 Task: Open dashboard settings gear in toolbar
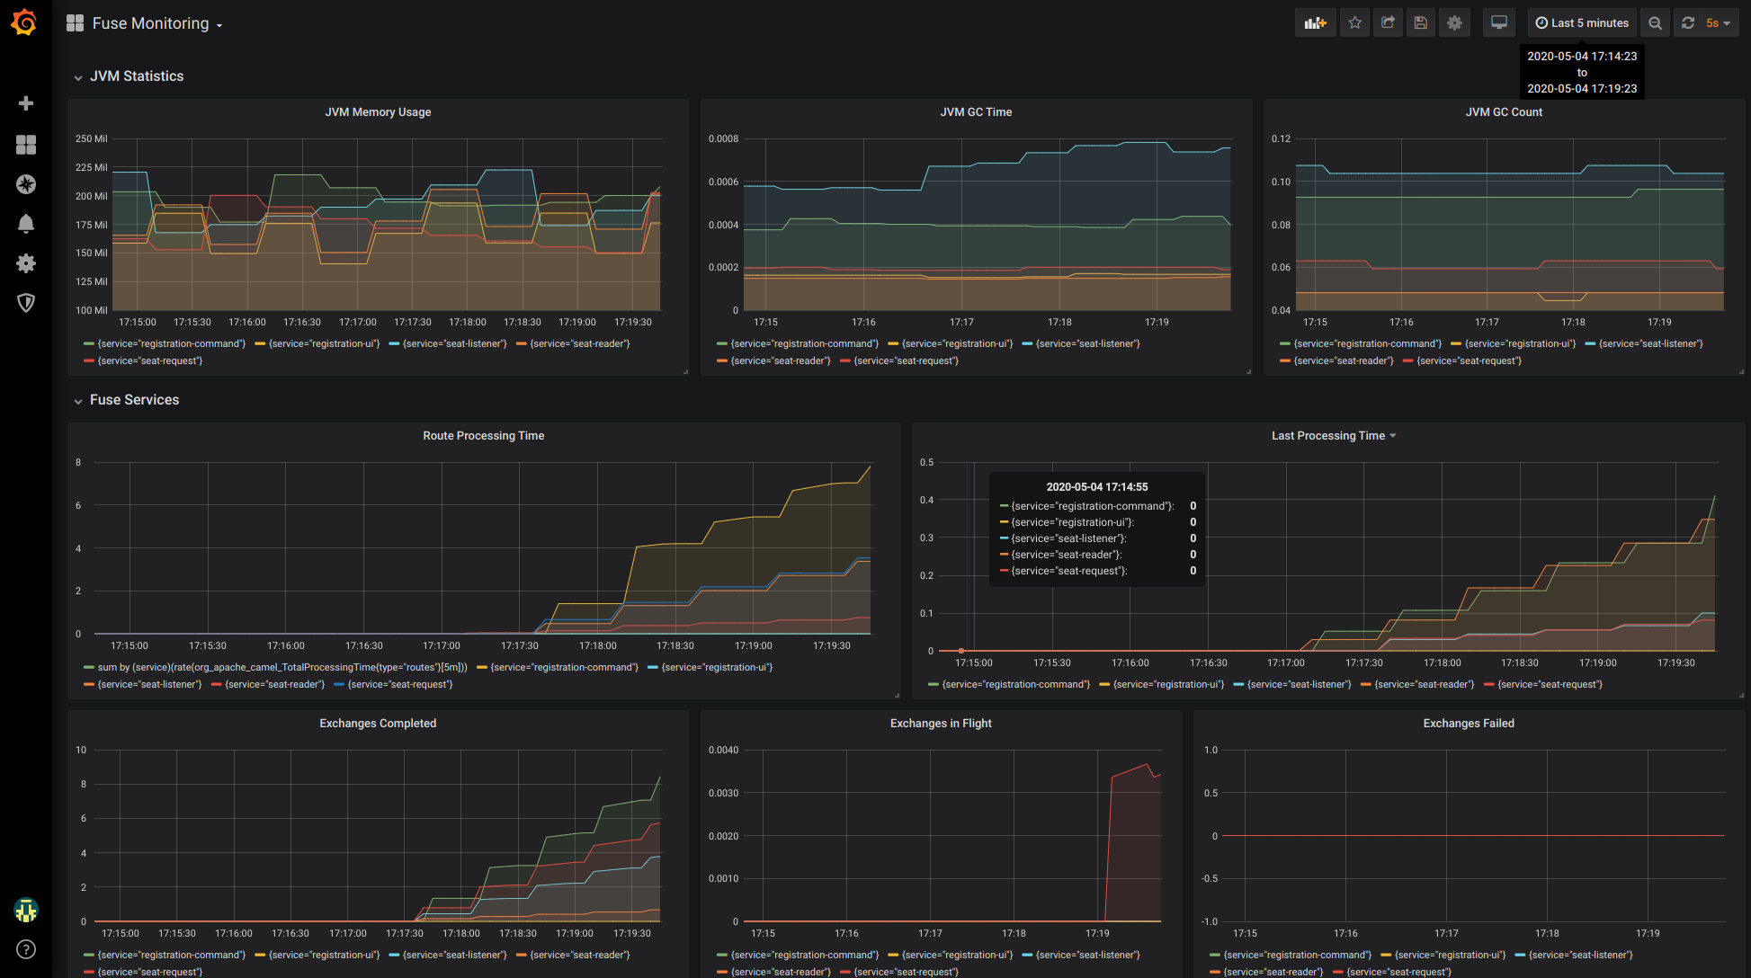point(1454,22)
